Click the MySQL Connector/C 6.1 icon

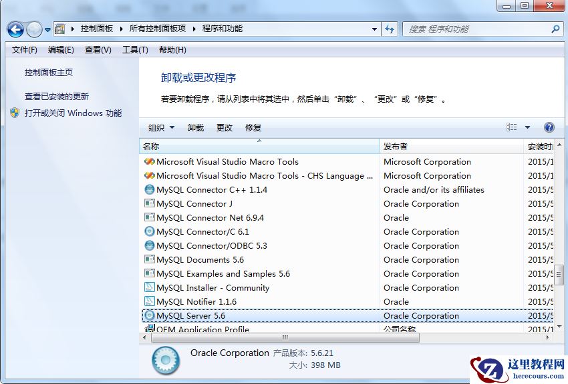149,231
